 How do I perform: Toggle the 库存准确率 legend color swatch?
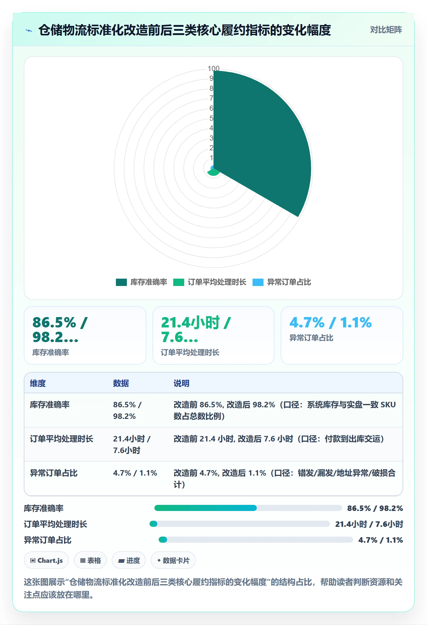tap(121, 282)
